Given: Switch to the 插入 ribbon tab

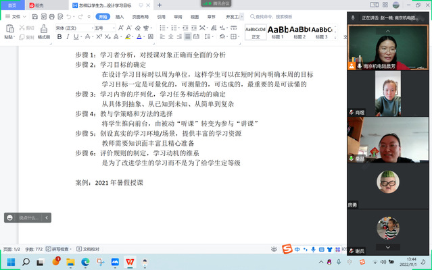Looking at the screenshot, I should click(x=120, y=16).
